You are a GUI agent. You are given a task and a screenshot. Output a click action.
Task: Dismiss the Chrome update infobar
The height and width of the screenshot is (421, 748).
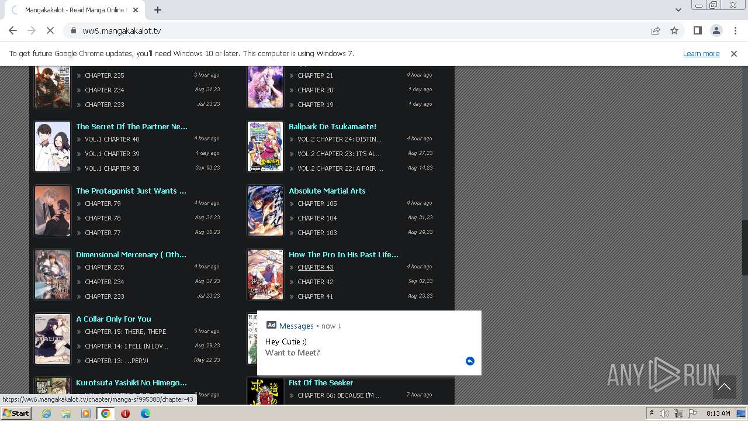pyautogui.click(x=734, y=53)
